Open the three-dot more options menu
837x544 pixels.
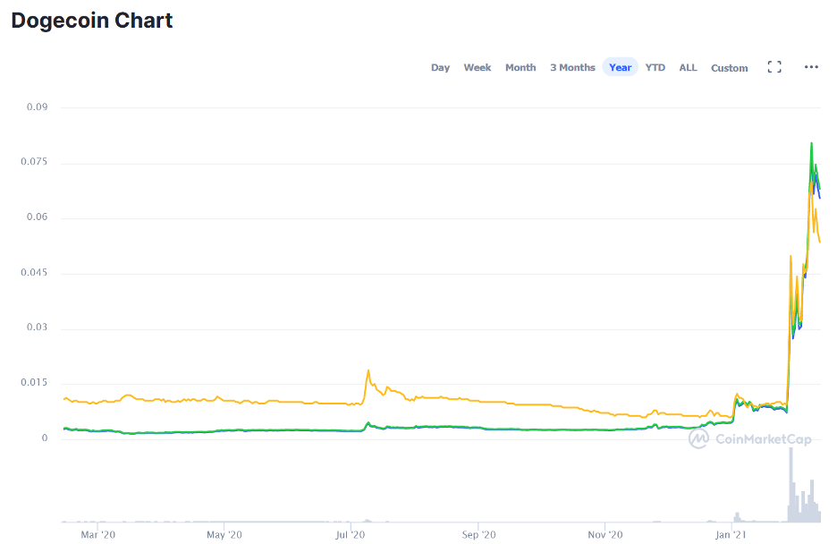811,67
